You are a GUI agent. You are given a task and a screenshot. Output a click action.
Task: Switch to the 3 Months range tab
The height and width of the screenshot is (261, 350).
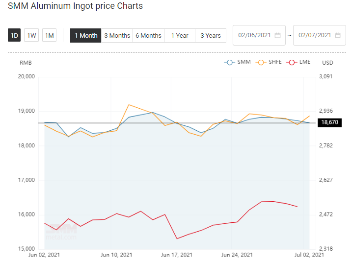pyautogui.click(x=117, y=35)
